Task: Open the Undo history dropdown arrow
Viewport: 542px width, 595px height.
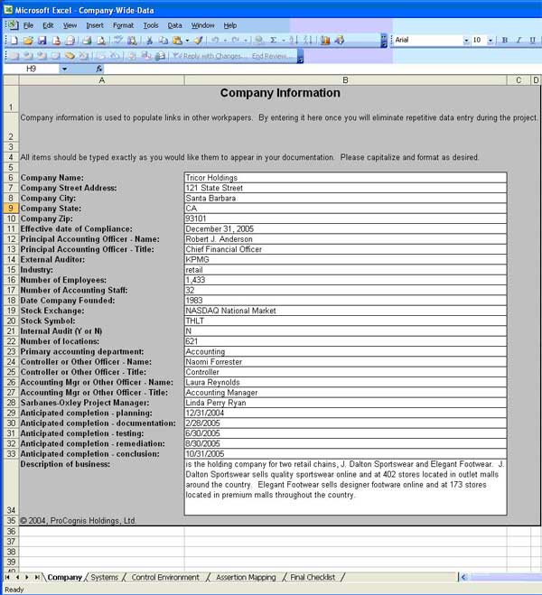Action: tap(225, 40)
